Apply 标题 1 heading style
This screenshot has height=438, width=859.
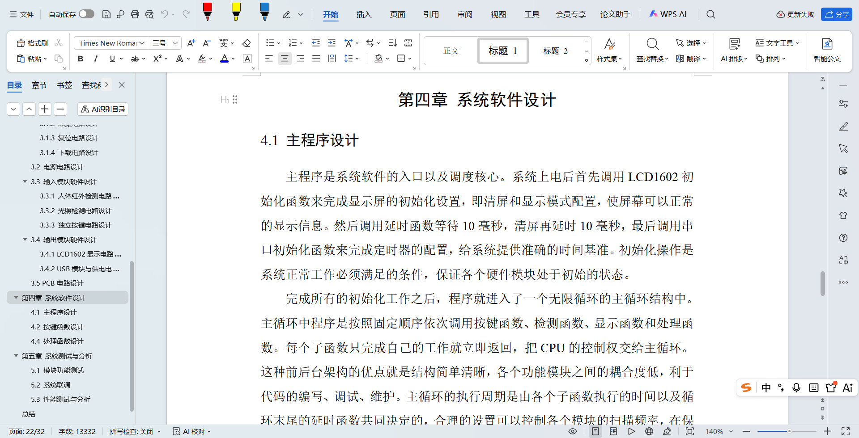click(x=503, y=51)
